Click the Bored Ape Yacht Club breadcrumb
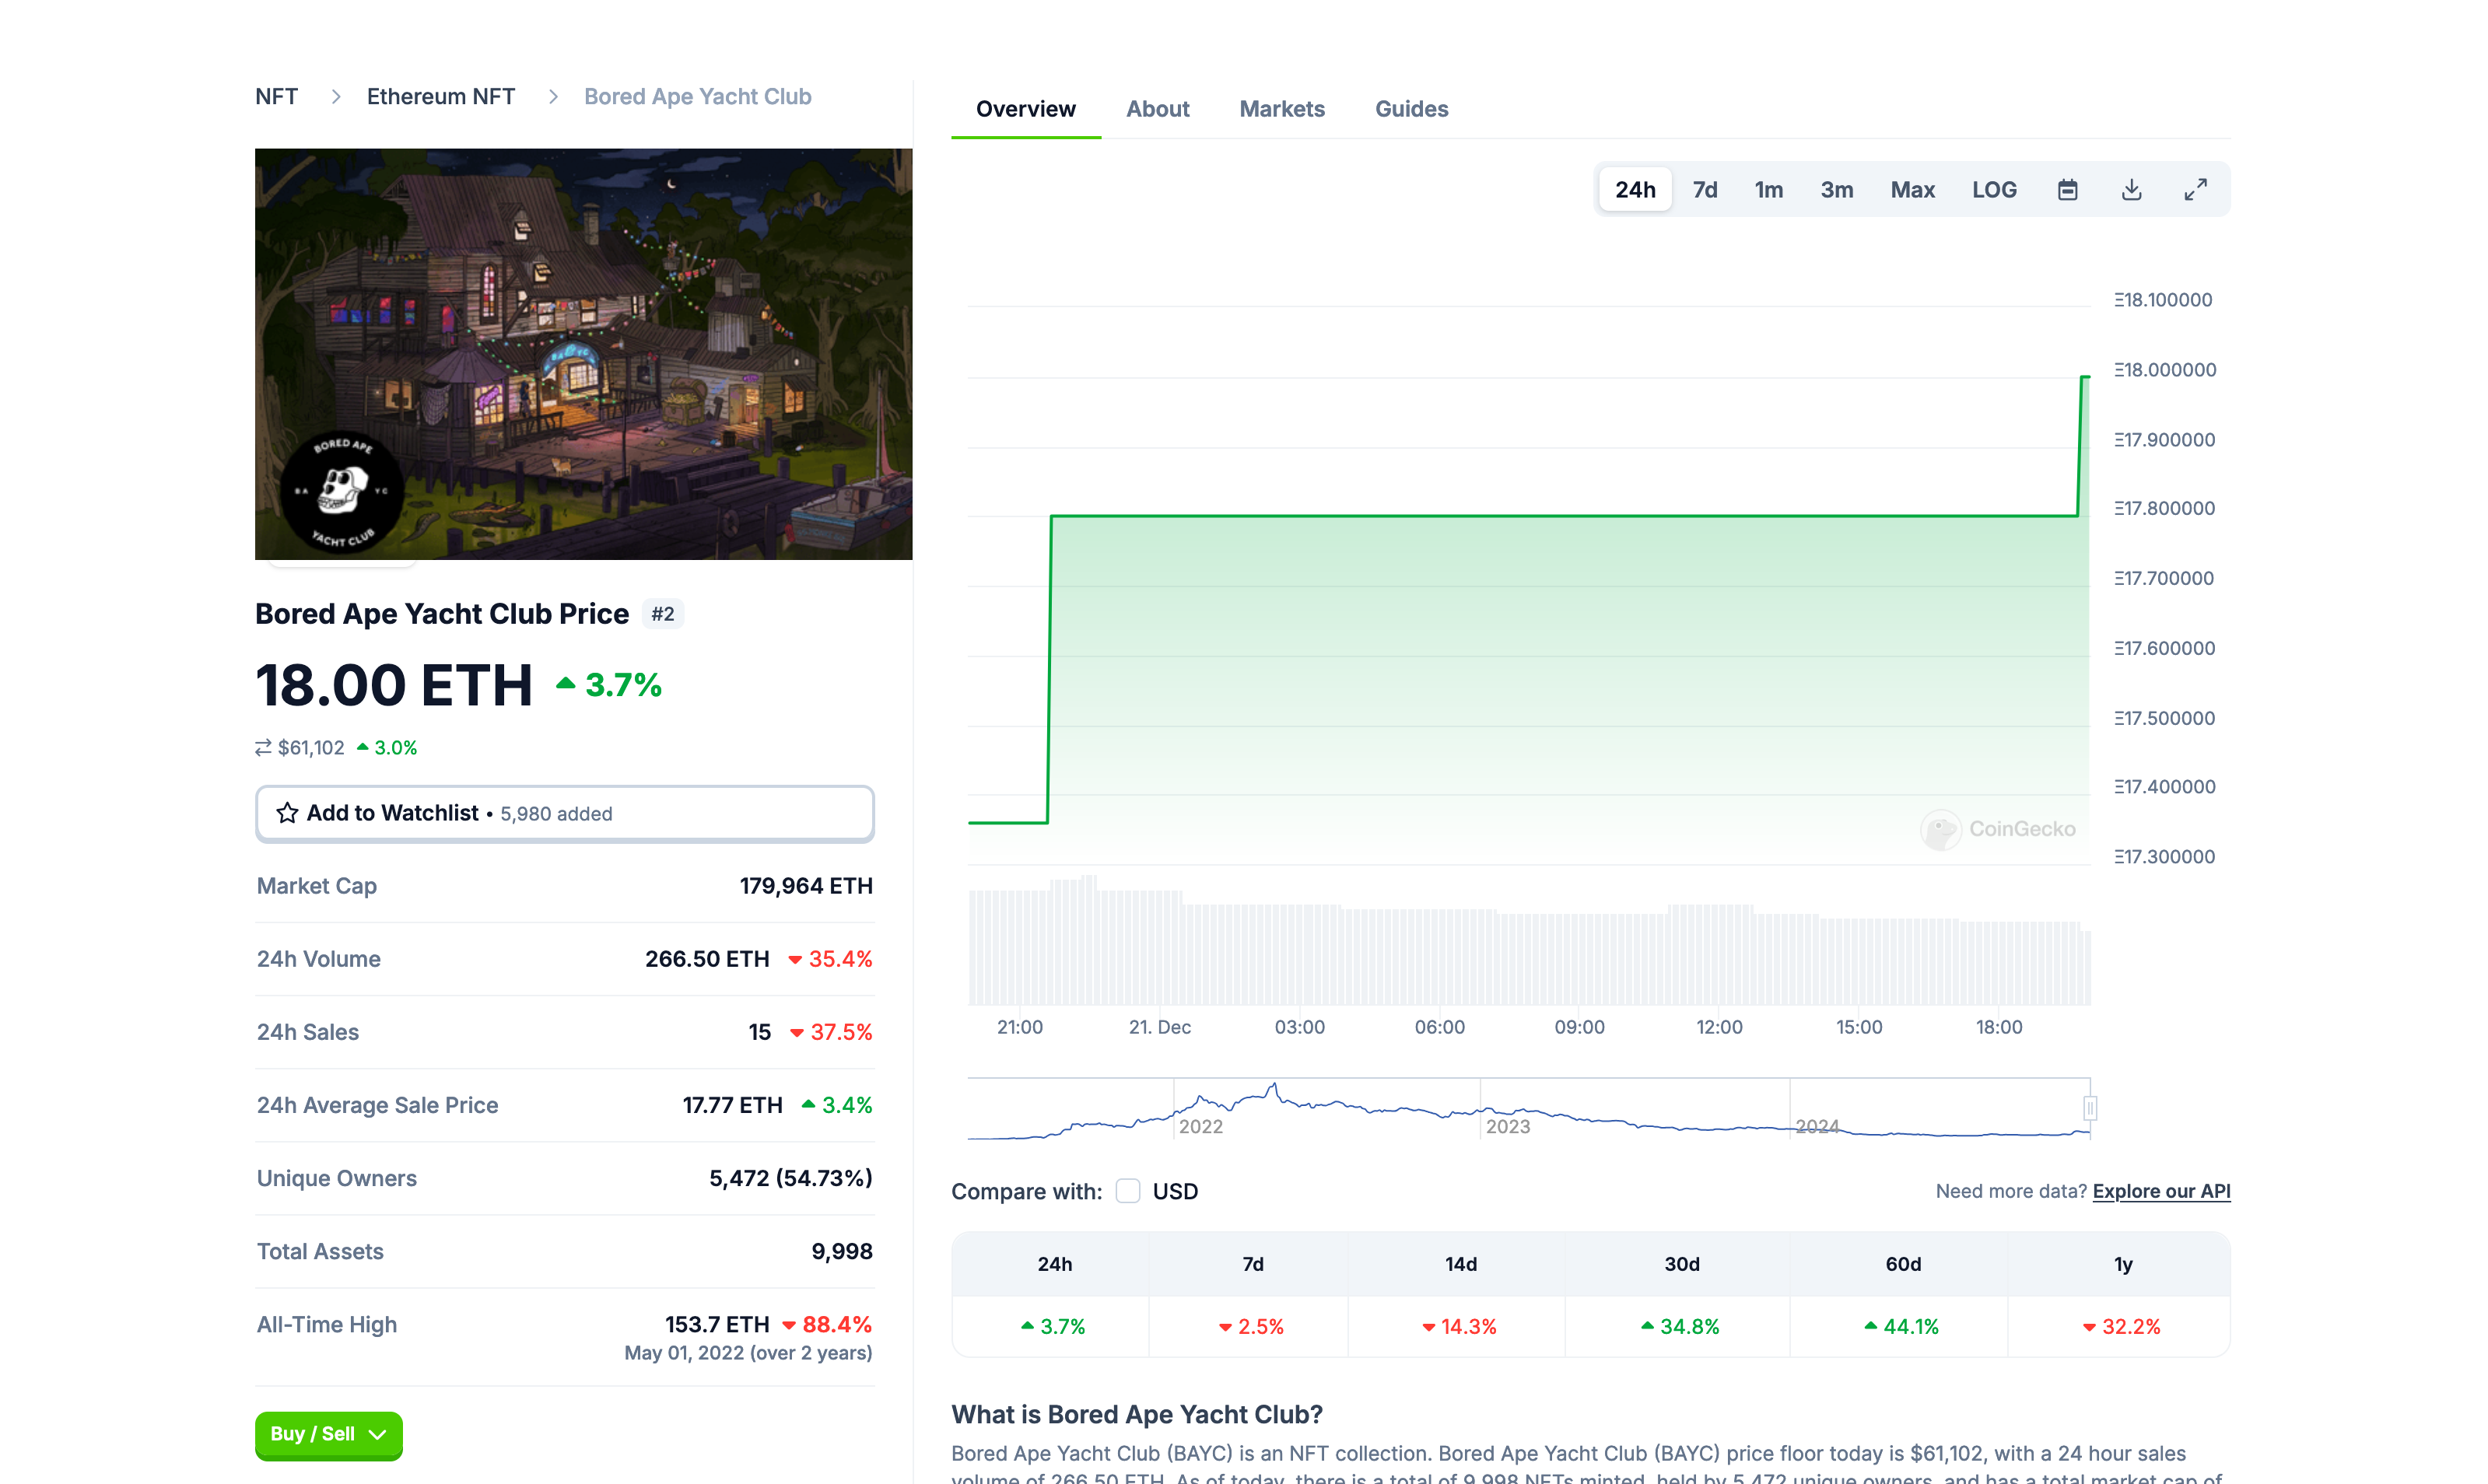 tap(697, 97)
